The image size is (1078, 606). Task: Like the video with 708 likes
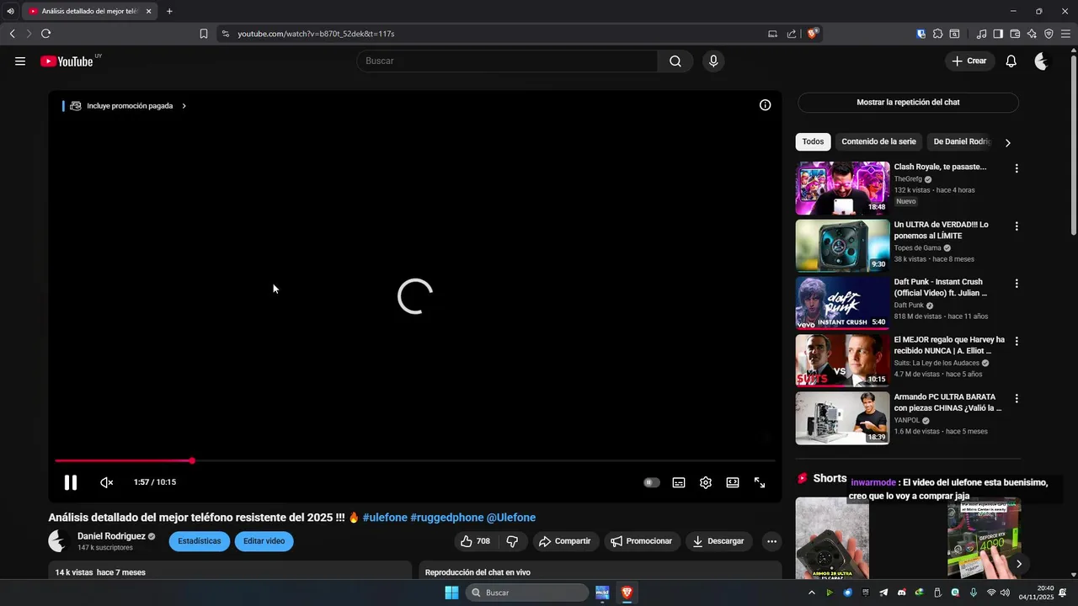pyautogui.click(x=476, y=541)
